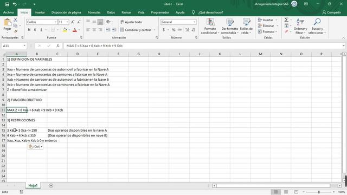The height and width of the screenshot is (195, 347).
Task: Toggle underline formatting (S)
Action: point(41,30)
